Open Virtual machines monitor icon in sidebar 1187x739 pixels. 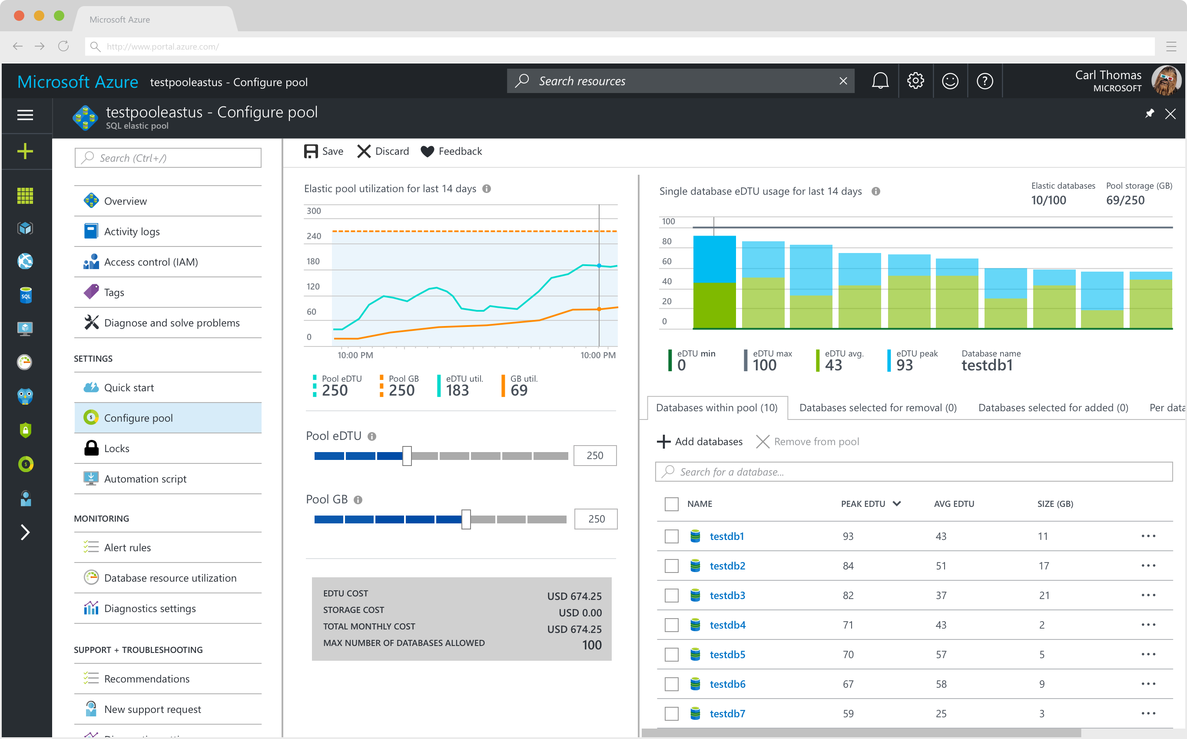(x=25, y=329)
